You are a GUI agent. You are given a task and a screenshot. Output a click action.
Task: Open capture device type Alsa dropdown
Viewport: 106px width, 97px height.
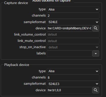pos(73,10)
